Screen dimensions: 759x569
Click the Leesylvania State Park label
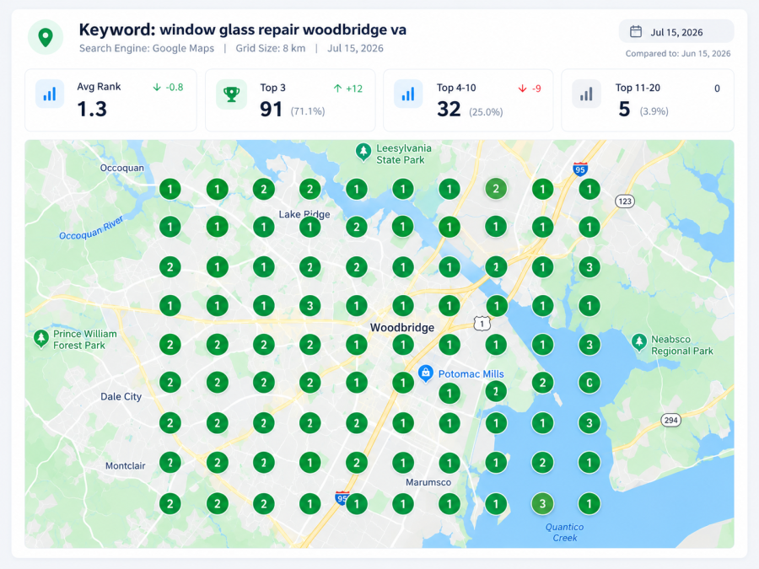pos(404,154)
